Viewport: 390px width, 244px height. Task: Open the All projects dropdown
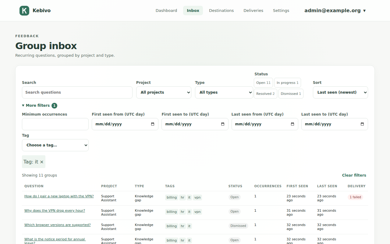[x=164, y=92]
